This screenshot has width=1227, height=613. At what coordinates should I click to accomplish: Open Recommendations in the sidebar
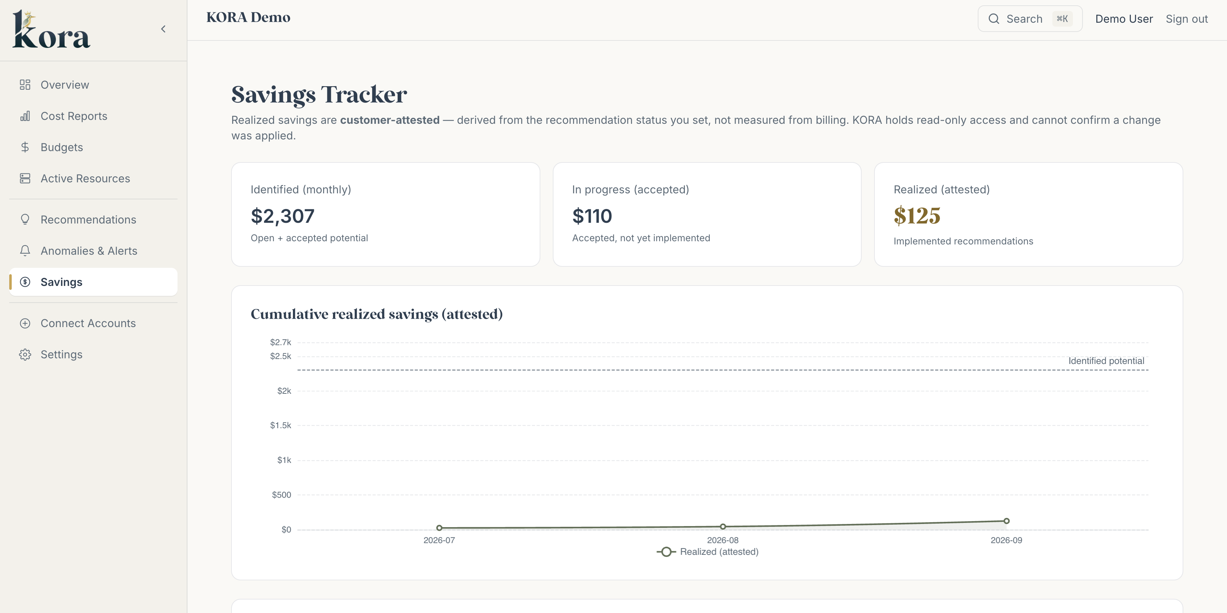pyautogui.click(x=93, y=219)
